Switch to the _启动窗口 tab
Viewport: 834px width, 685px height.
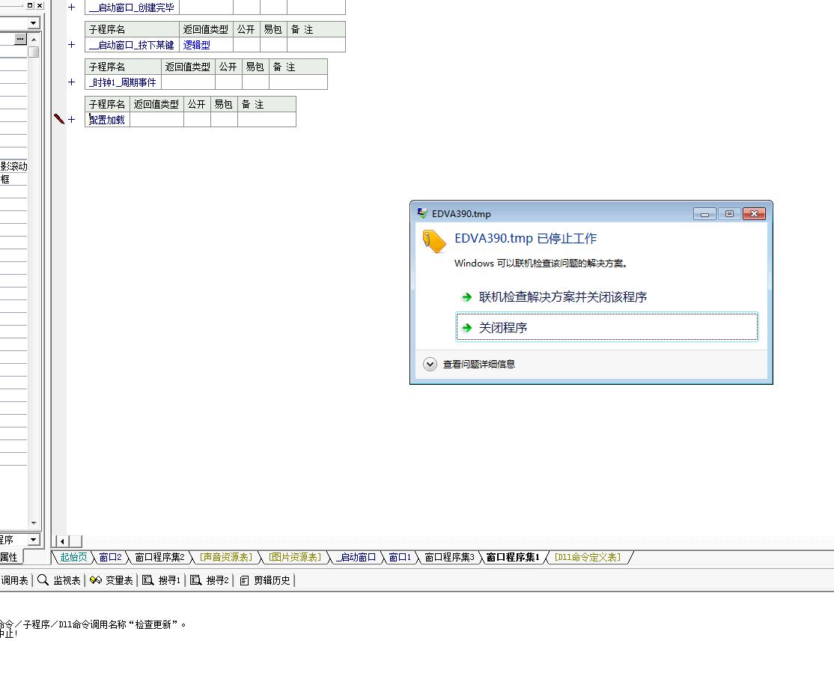[x=356, y=557]
